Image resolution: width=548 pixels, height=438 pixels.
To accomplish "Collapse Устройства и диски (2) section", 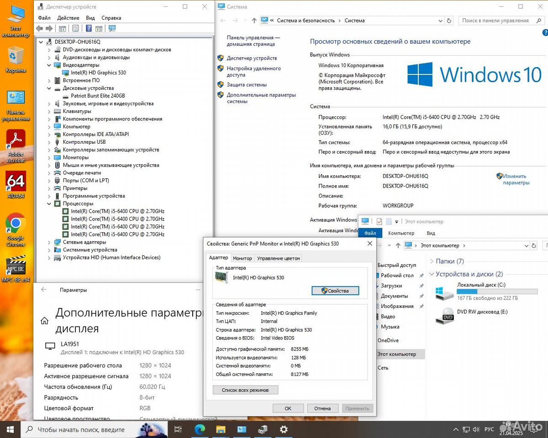I will tap(432, 274).
